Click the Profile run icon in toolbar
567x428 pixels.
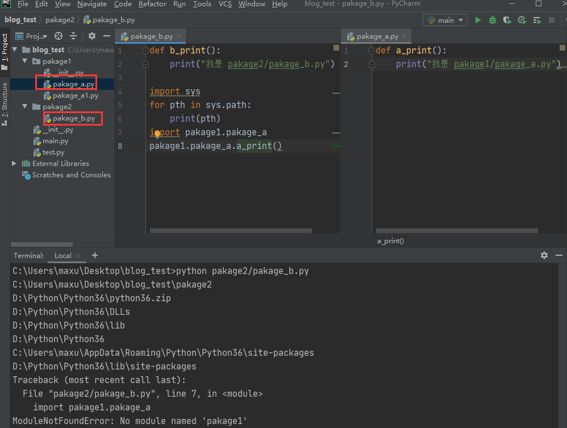(x=522, y=20)
